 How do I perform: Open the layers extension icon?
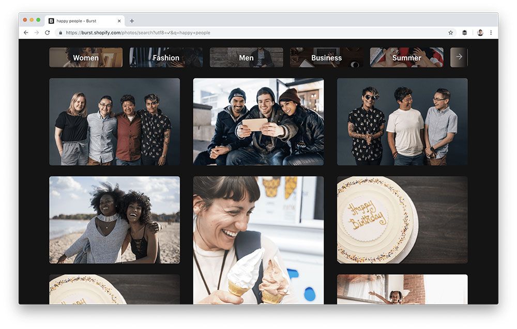(x=465, y=33)
